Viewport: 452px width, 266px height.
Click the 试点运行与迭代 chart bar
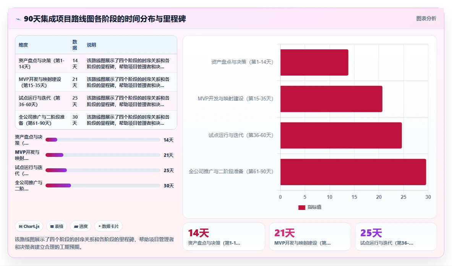[341, 135]
